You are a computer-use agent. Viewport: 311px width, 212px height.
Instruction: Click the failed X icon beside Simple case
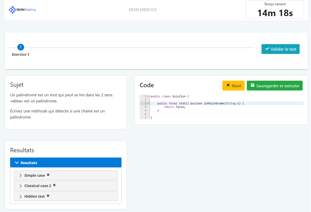[x=48, y=175]
